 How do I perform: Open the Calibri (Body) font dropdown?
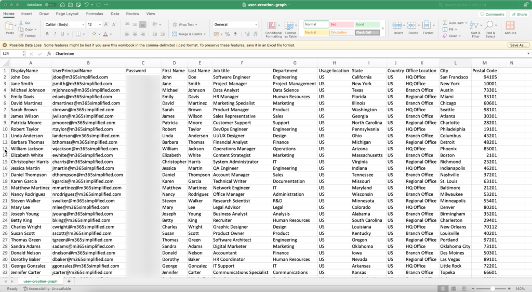[x=83, y=24]
